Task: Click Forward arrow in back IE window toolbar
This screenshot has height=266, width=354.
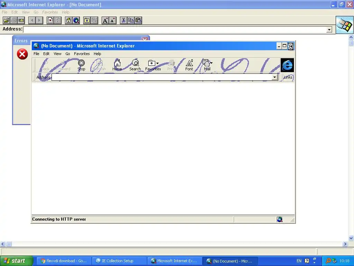Action: [39, 20]
